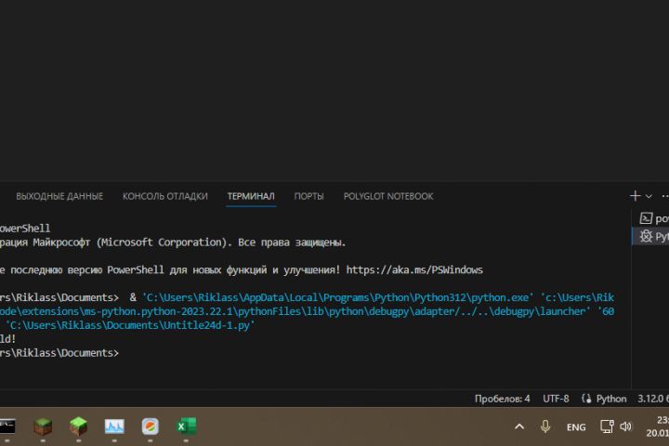
Task: Switch to ВЫХОДНЫЕ ДАННЫЕ tab
Action: [59, 196]
